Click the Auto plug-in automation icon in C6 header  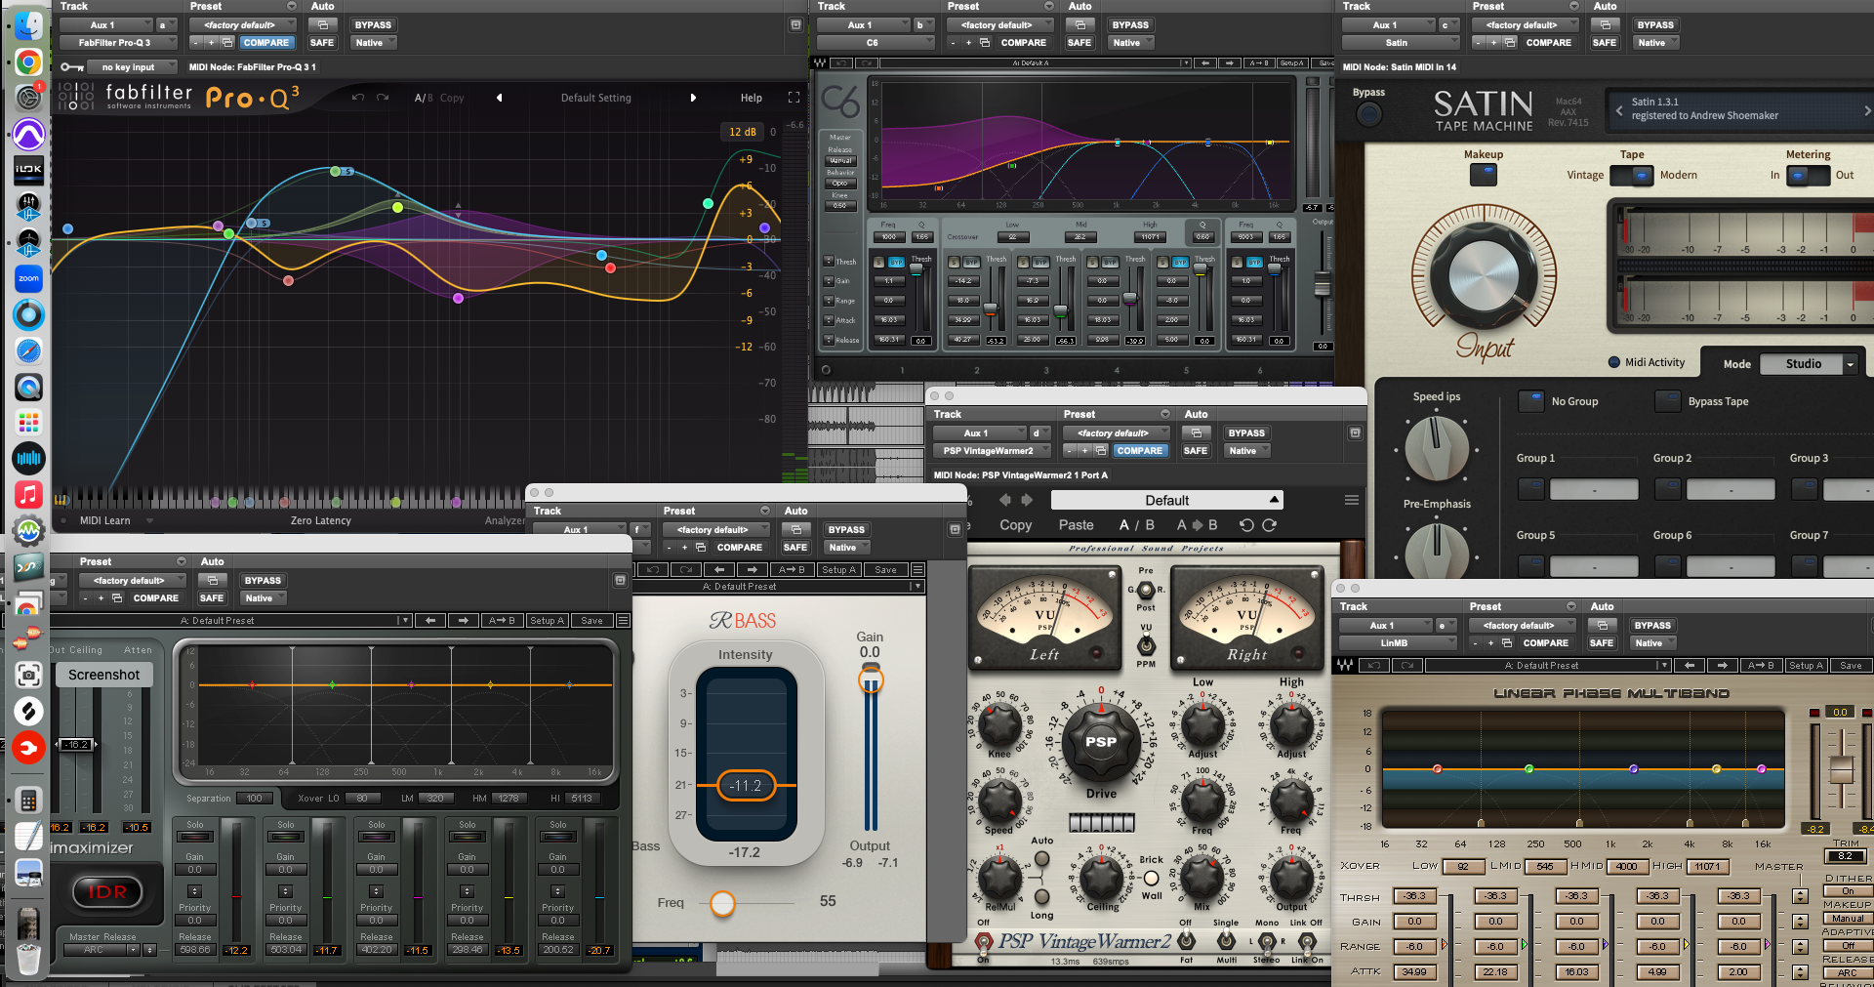click(1079, 24)
